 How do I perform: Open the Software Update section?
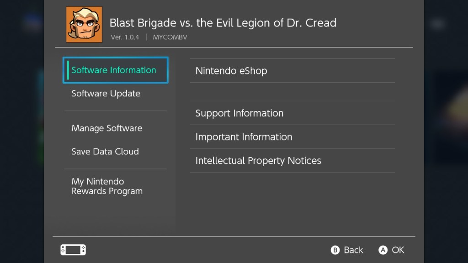point(106,94)
